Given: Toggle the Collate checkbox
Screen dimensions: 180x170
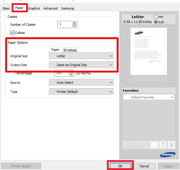Looking at the screenshot, I should click(12, 33).
